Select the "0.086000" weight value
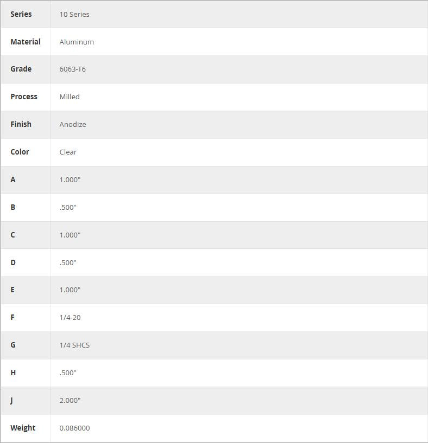 click(74, 428)
